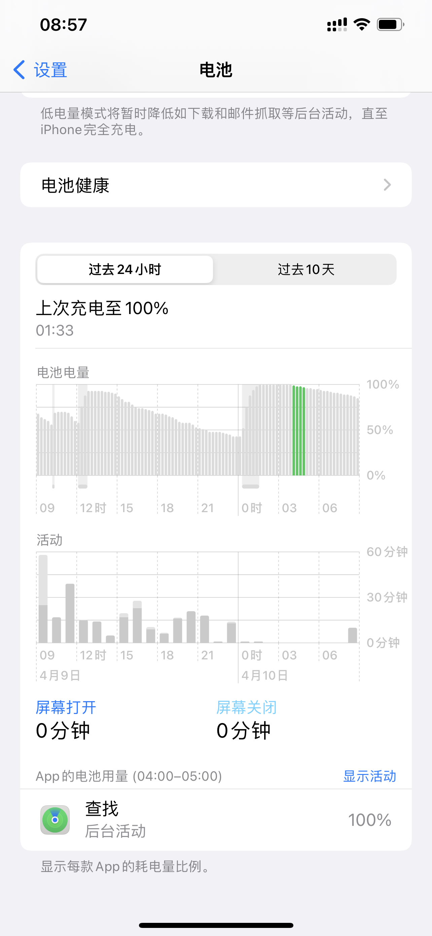The width and height of the screenshot is (432, 936).
Task: Tap the Find My app icon
Action: [x=55, y=819]
